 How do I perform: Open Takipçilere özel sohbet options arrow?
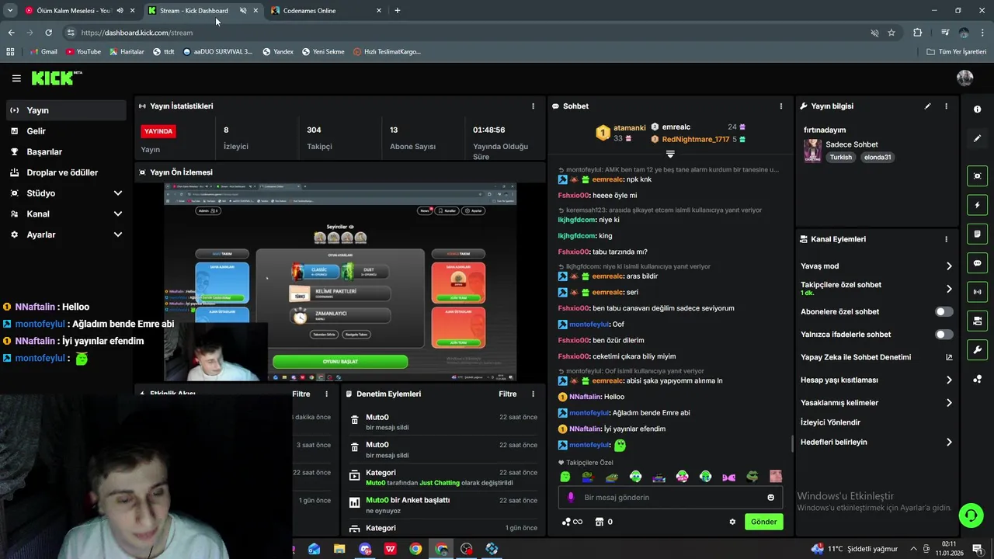(x=949, y=289)
